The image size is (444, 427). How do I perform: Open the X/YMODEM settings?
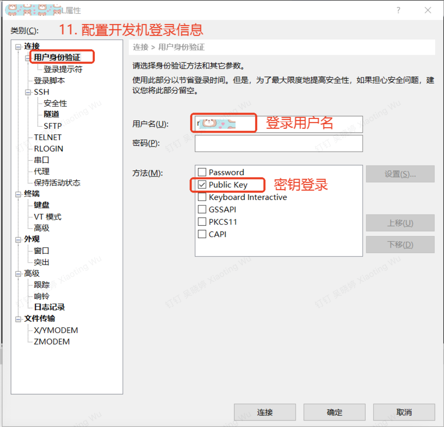click(x=56, y=330)
